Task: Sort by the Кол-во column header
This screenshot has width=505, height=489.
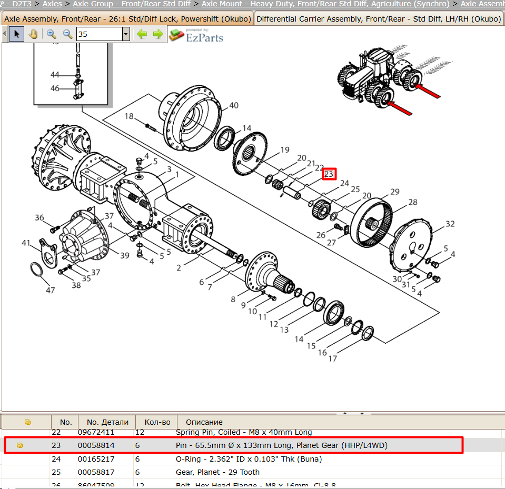Action: pyautogui.click(x=157, y=422)
